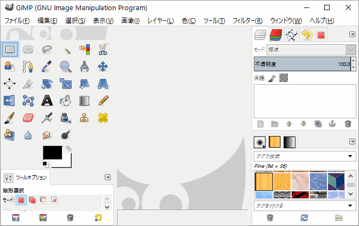Viewport: 359px width, 226px height.
Task: Choose the Zoom magnifier tool
Action: [x=66, y=67]
